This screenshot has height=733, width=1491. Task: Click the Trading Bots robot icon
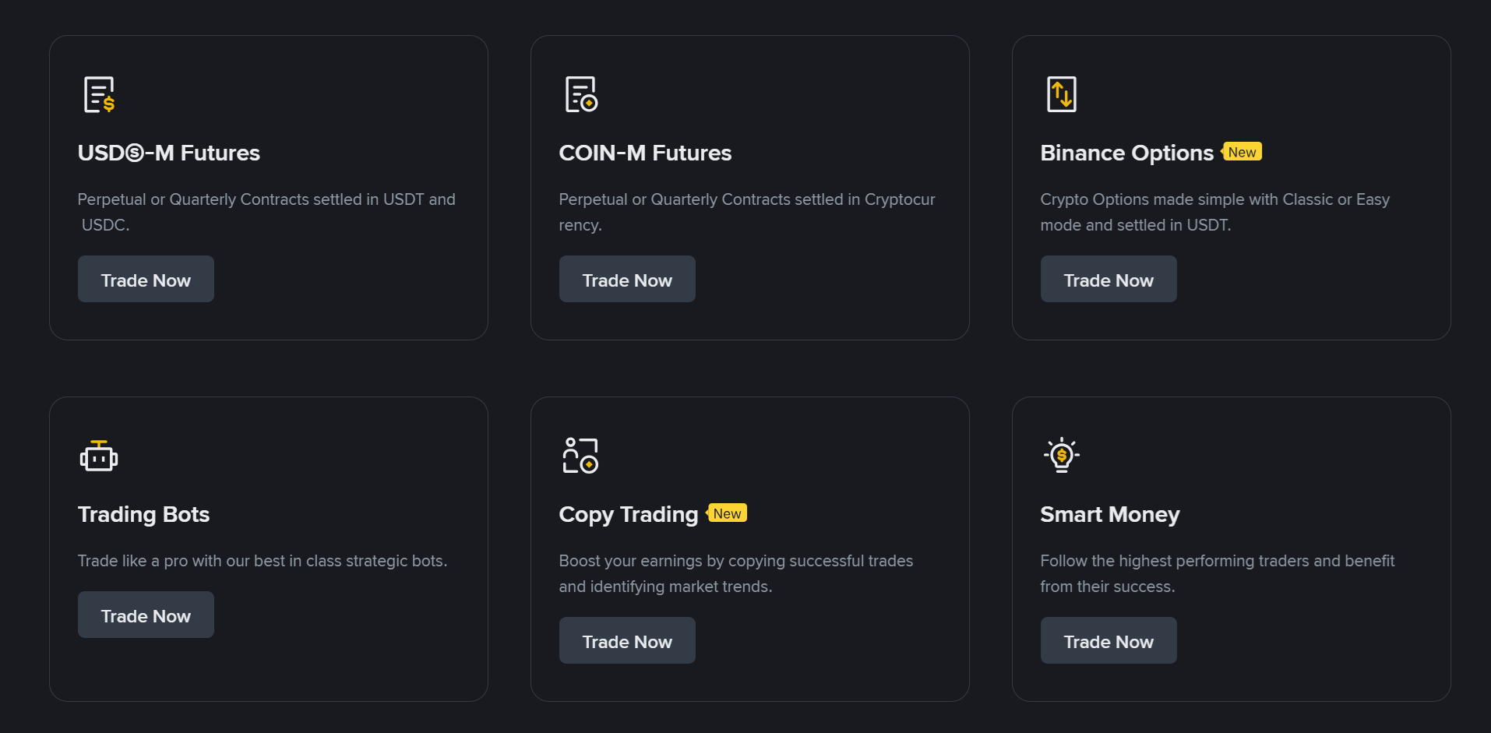[x=98, y=456]
